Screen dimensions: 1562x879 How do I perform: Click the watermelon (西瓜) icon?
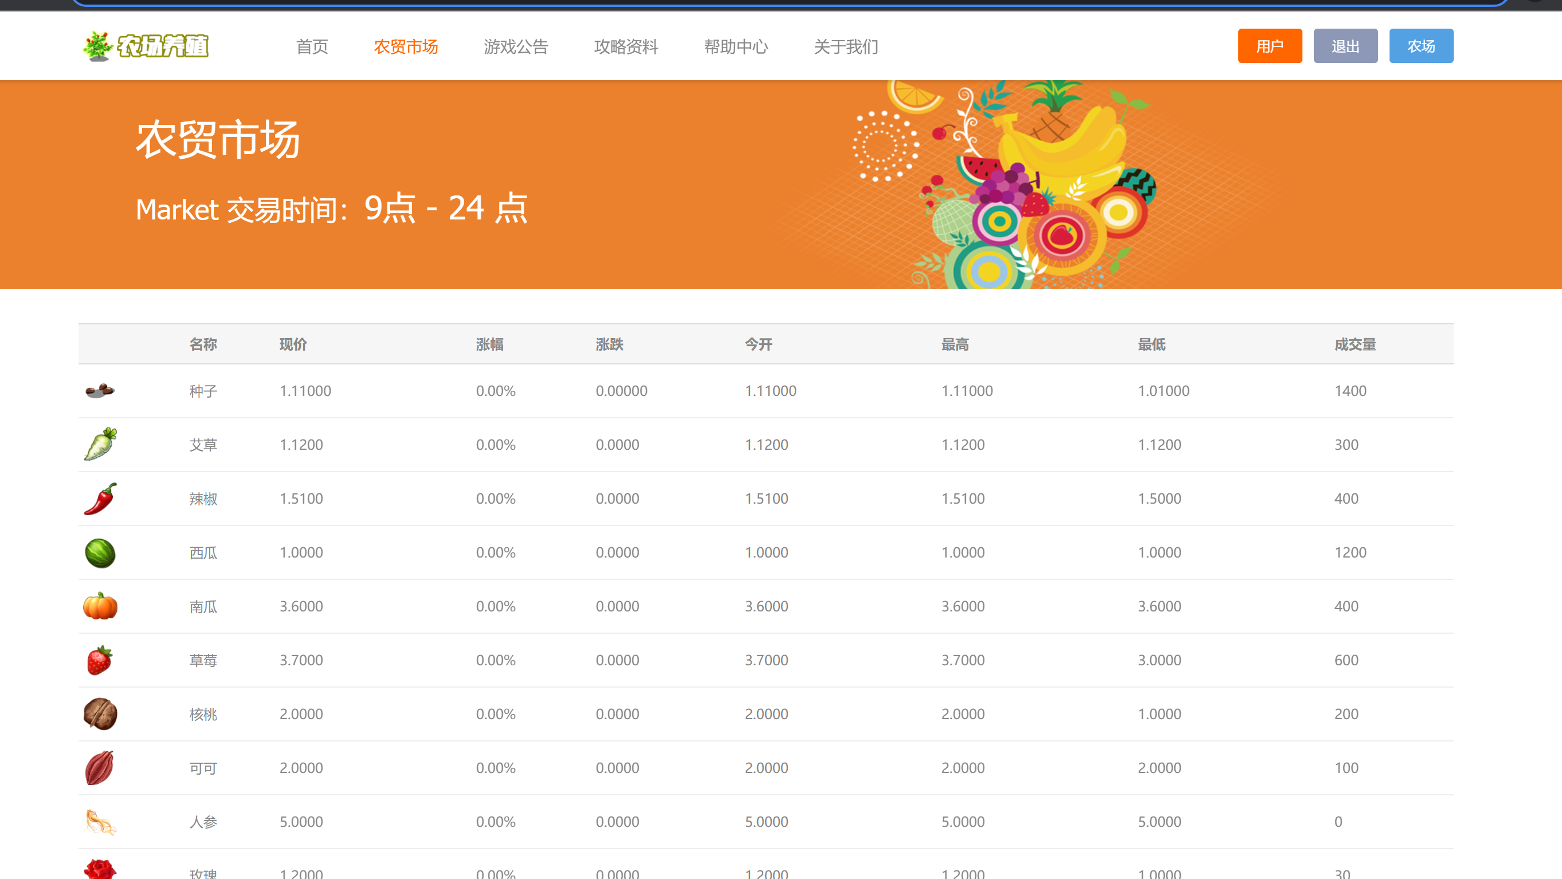coord(100,553)
